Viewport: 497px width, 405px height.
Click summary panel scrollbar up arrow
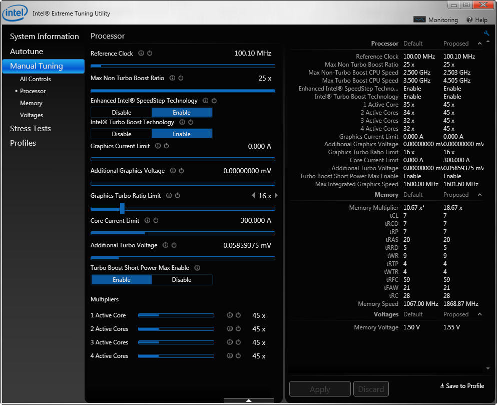[x=488, y=41]
